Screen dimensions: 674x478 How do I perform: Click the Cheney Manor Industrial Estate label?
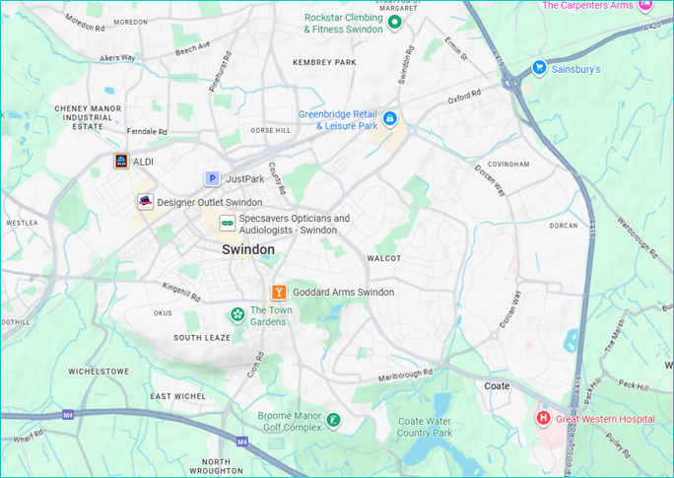tap(88, 118)
